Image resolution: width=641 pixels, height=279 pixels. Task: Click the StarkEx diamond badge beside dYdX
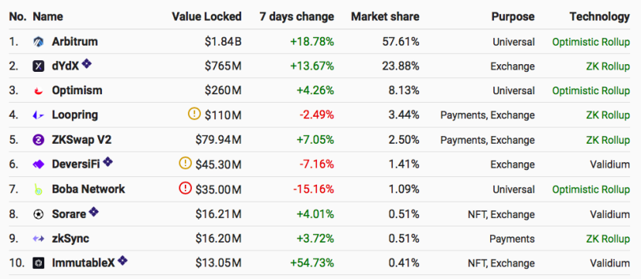coord(87,63)
